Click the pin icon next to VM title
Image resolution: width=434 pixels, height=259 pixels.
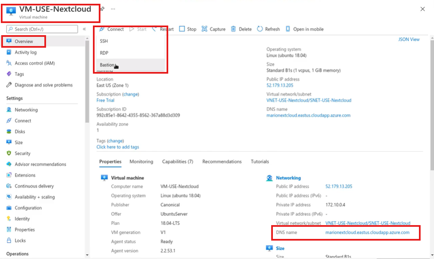(x=102, y=9)
